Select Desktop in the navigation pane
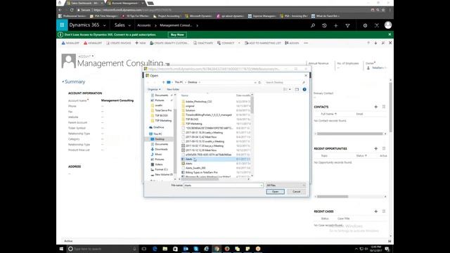Screen dimensions: 450x253 point(160,139)
